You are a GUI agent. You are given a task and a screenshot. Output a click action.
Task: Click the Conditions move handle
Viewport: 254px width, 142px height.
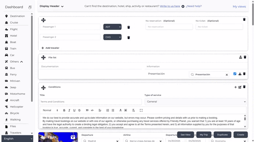point(43,88)
